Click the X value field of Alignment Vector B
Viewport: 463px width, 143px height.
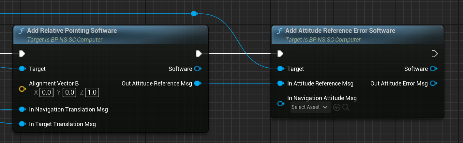pos(46,93)
